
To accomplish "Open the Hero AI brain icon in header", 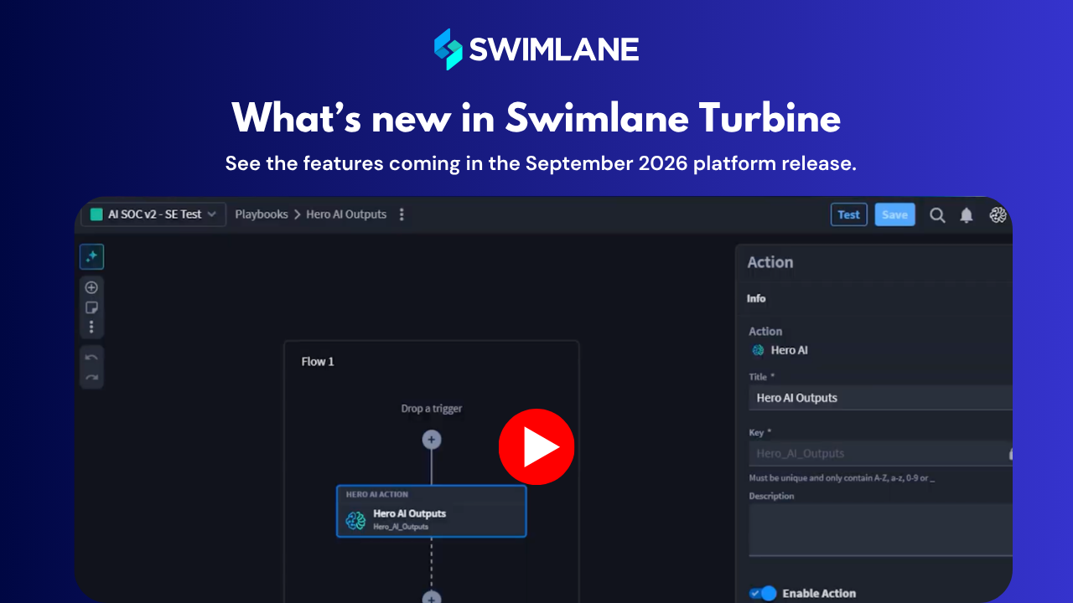I will point(998,215).
